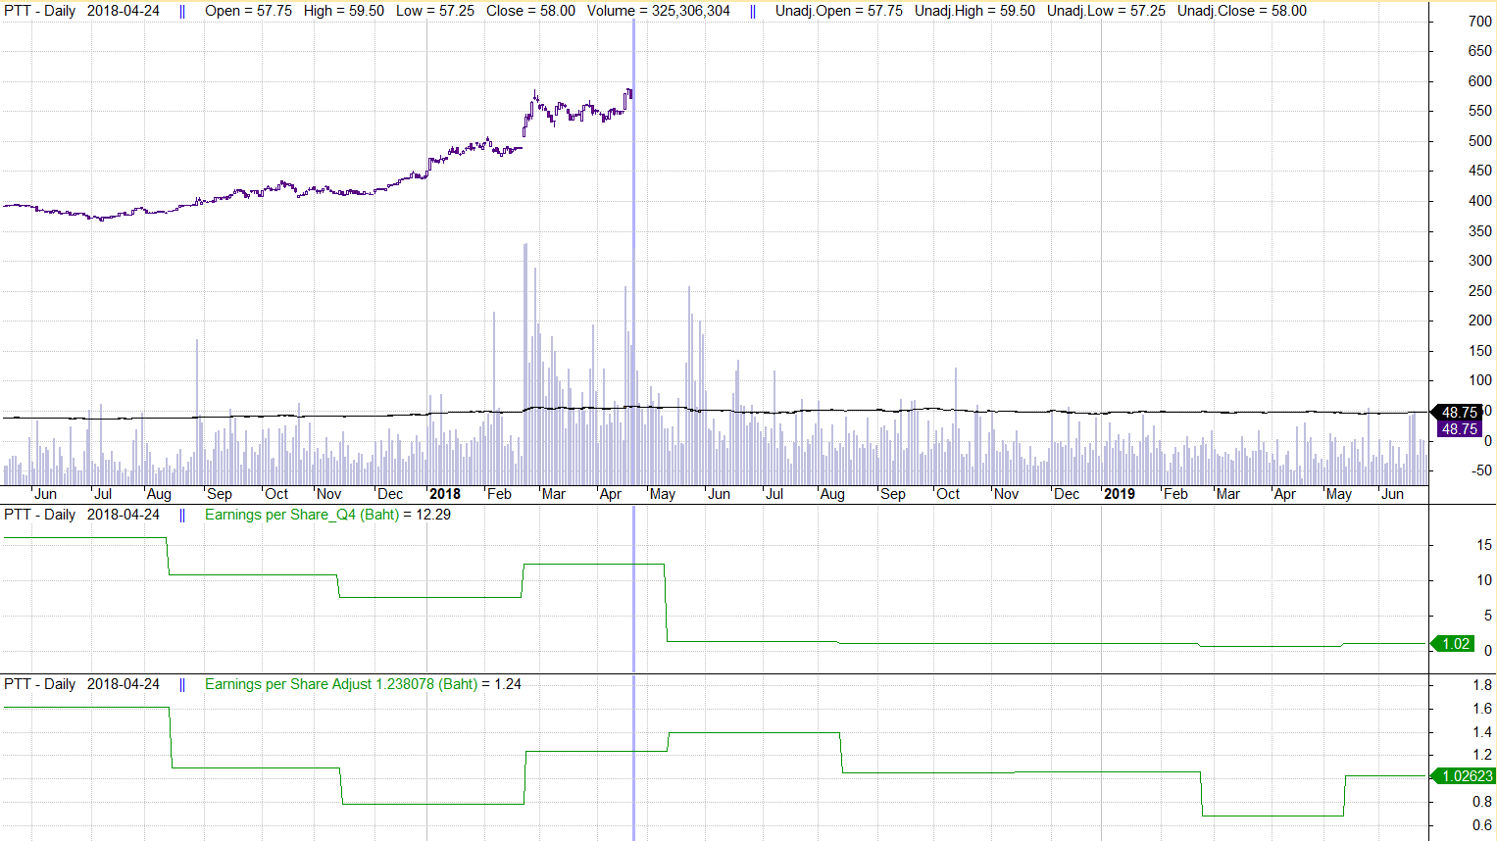Click the 1.8 label on adjusted EPS axis
1497x841 pixels.
(1482, 685)
